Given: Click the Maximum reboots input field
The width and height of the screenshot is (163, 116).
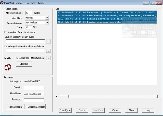Looking at the screenshot, I should 29,13.
